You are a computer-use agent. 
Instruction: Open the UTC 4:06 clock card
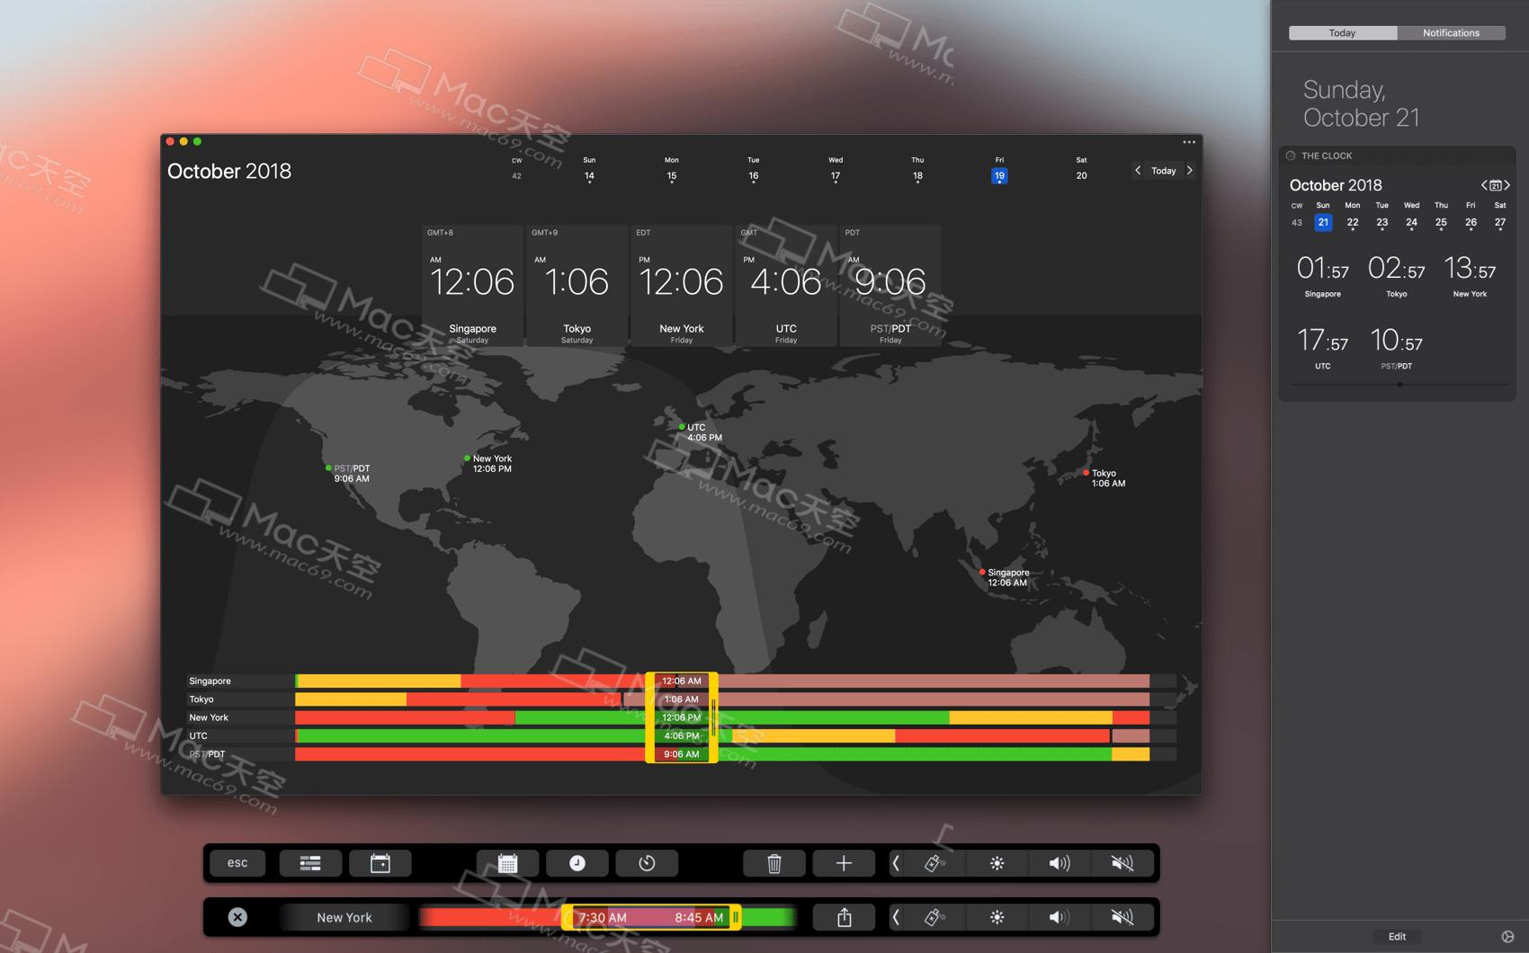click(785, 286)
